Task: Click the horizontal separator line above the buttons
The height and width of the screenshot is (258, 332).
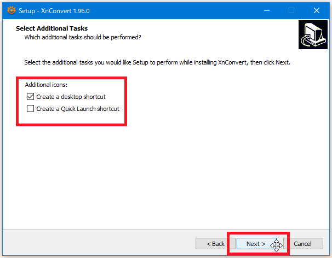Action: click(x=164, y=230)
